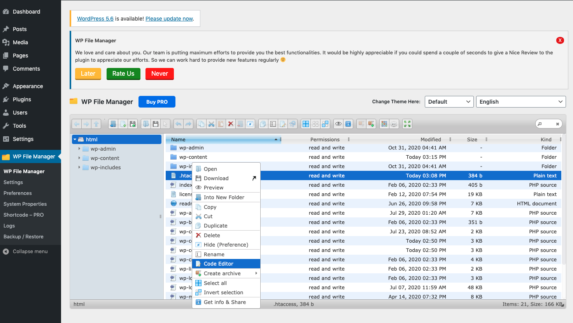This screenshot has width=573, height=323.
Task: Click the Paste clipboard icon in the toolbar
Action: 221,124
